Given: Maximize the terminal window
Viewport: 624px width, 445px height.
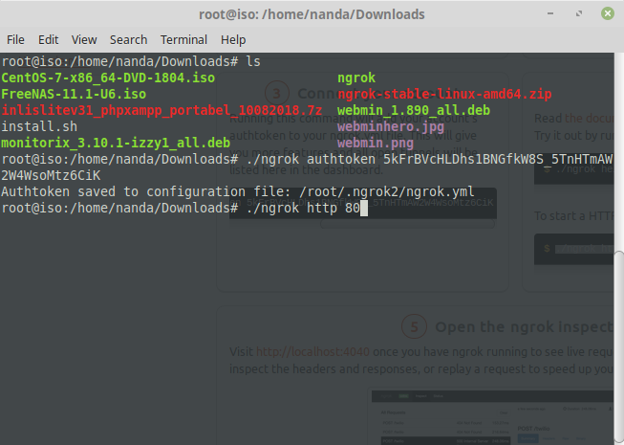Looking at the screenshot, I should coord(579,13).
